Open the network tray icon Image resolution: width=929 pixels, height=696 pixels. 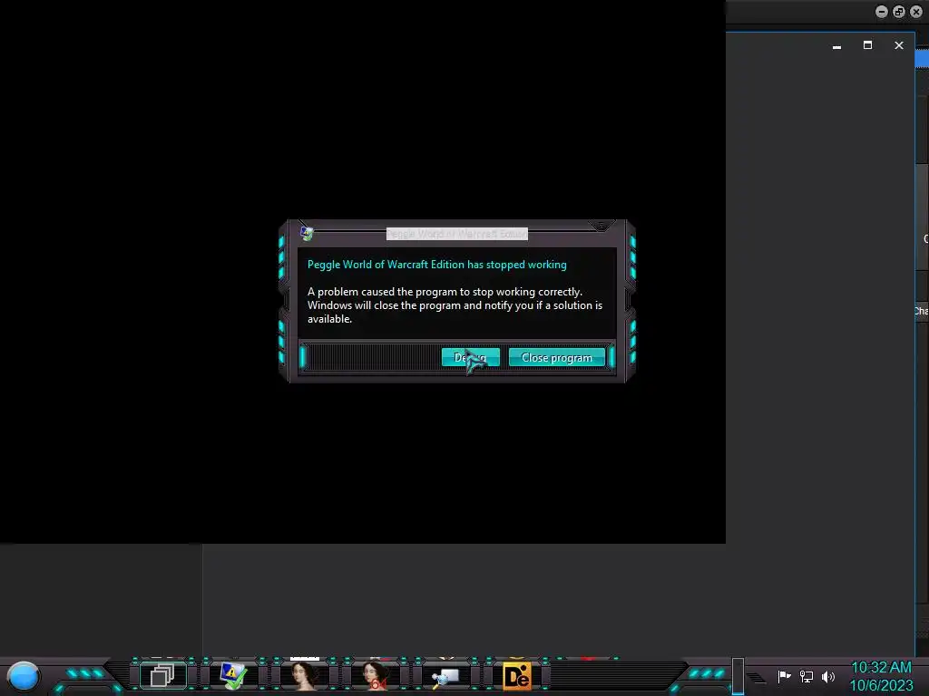(807, 676)
